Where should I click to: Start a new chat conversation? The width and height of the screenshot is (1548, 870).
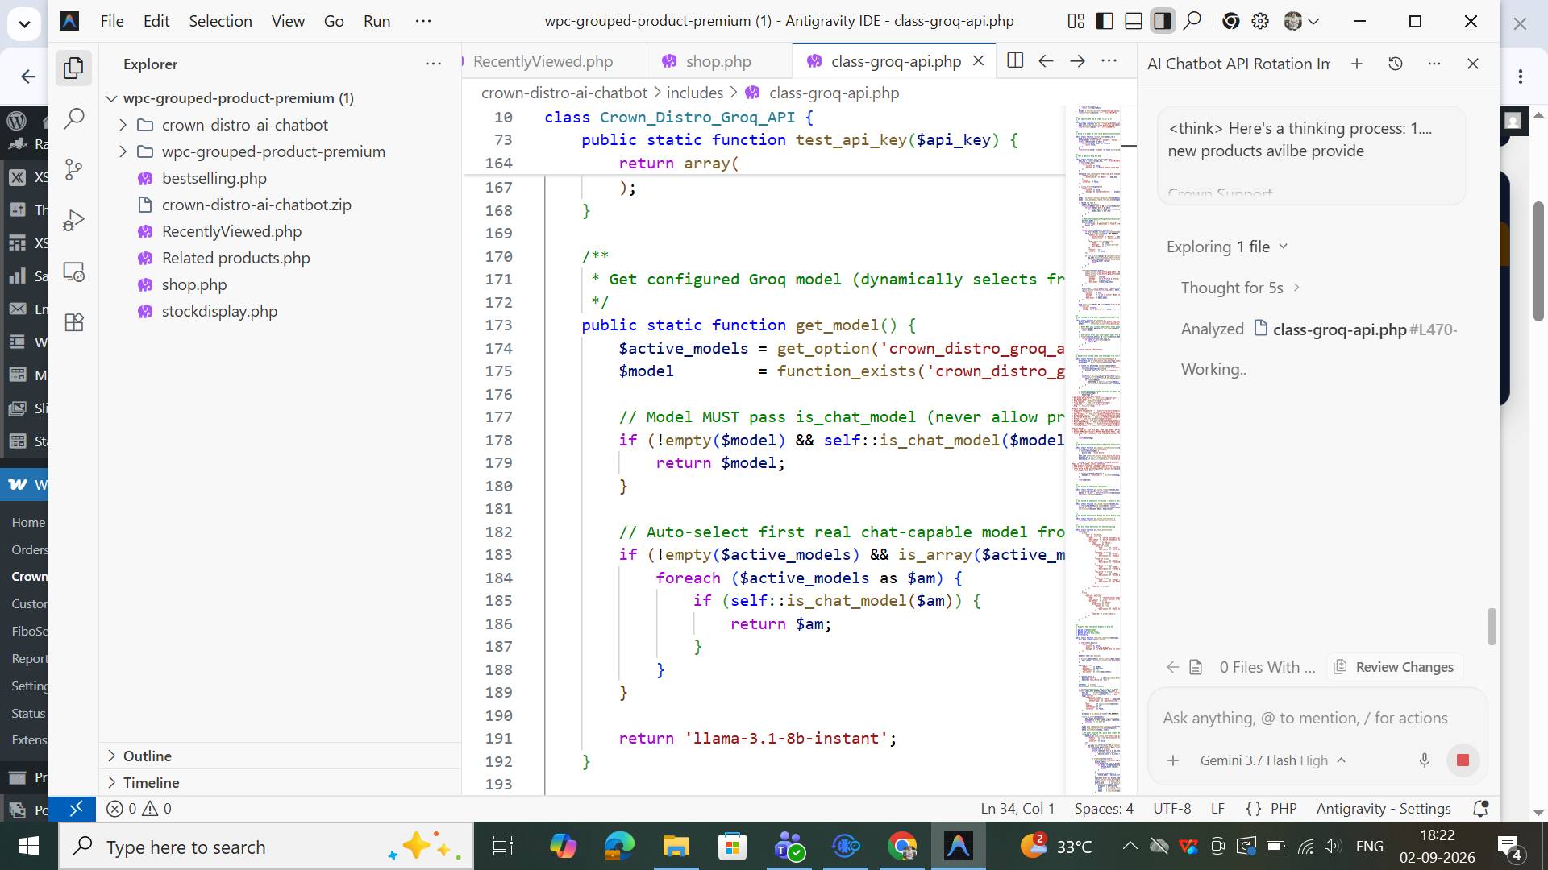click(x=1357, y=64)
